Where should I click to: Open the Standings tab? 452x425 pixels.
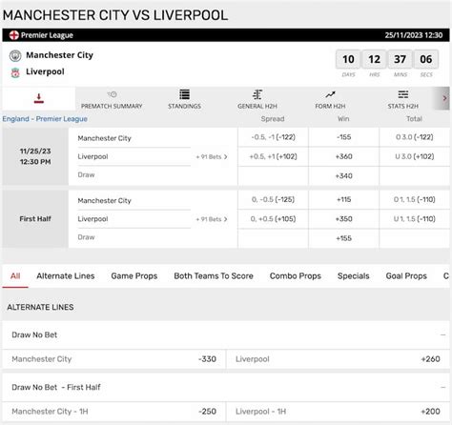coord(184,100)
